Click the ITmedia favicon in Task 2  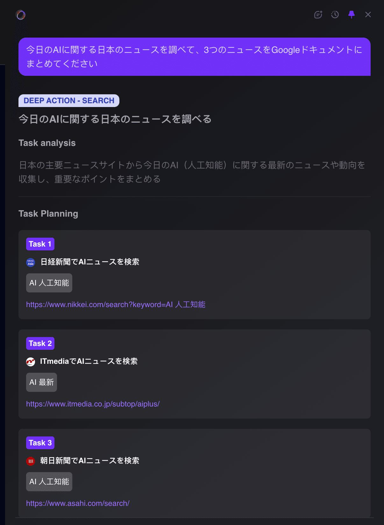(31, 362)
